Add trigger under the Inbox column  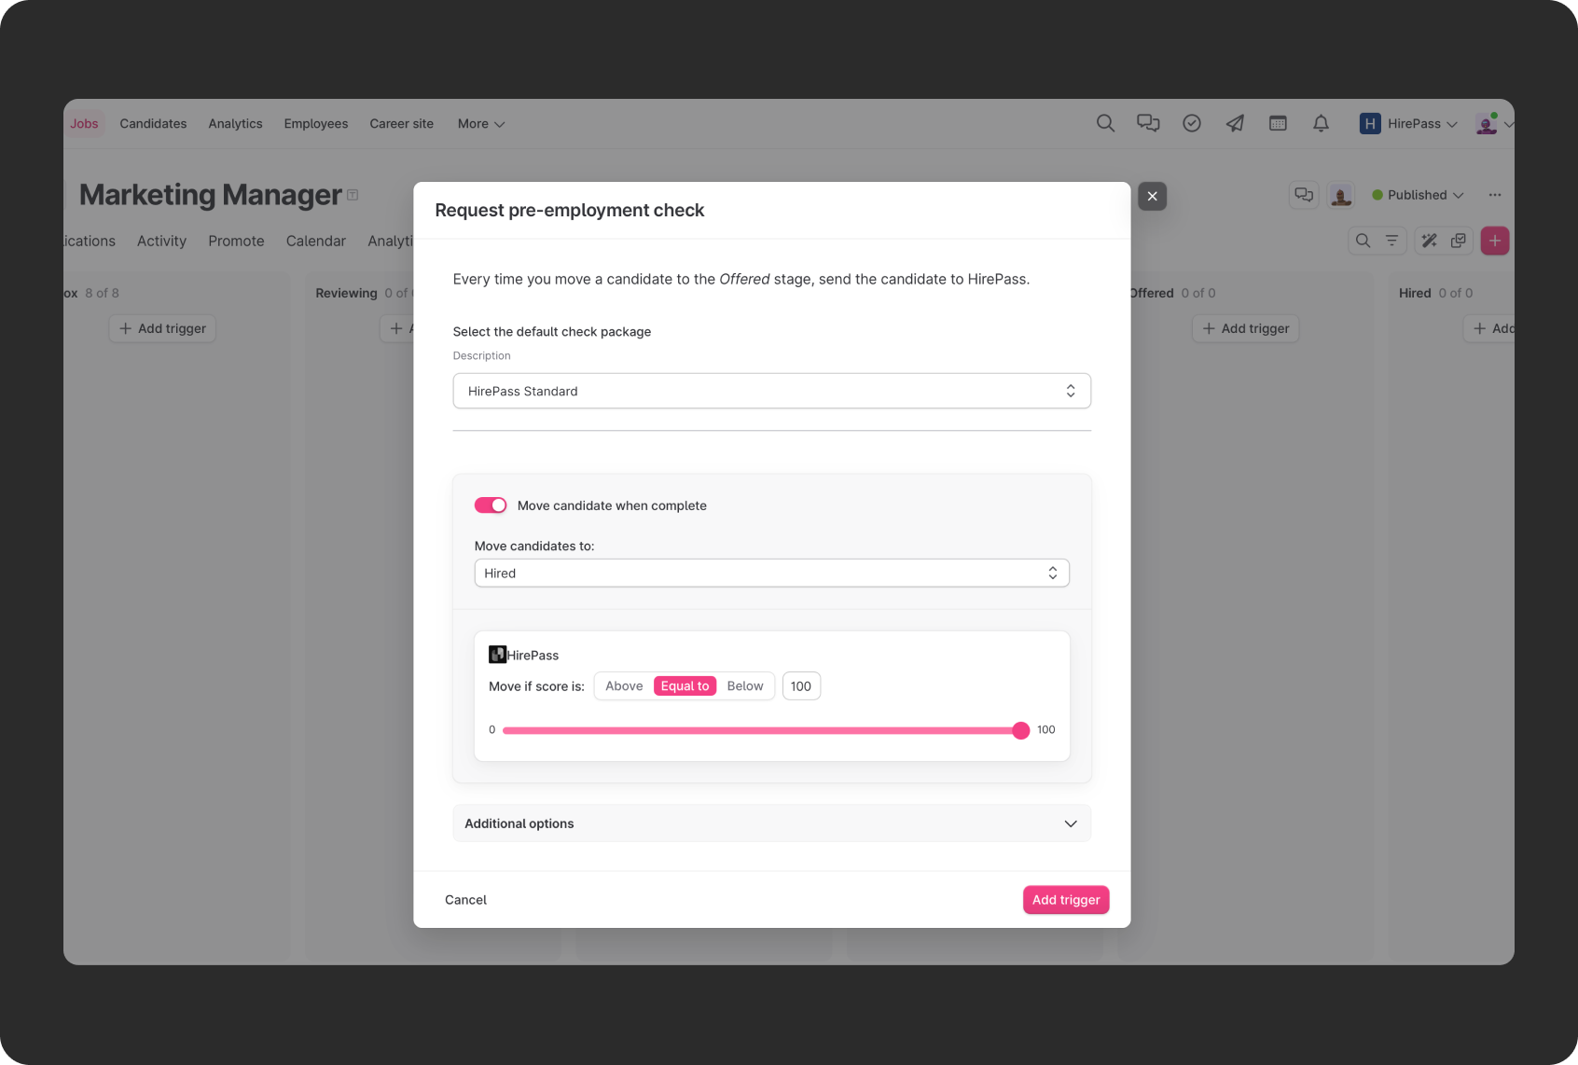pyautogui.click(x=162, y=328)
